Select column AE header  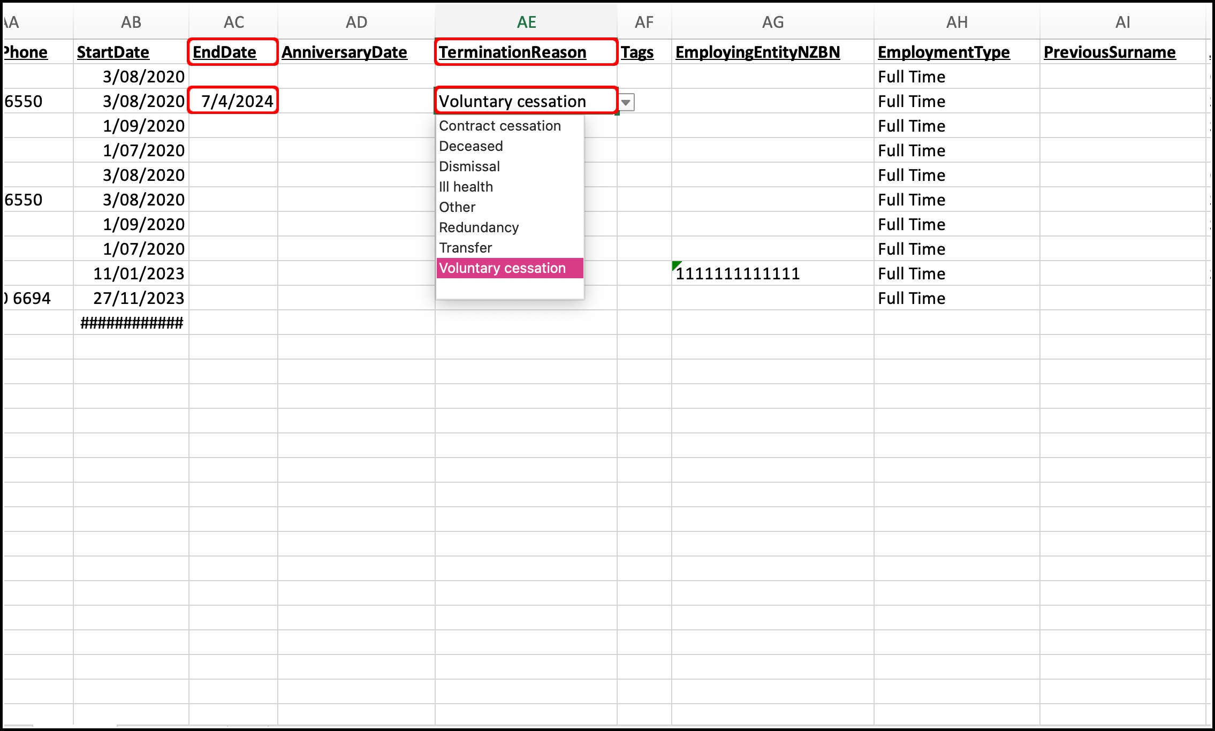pos(526,22)
